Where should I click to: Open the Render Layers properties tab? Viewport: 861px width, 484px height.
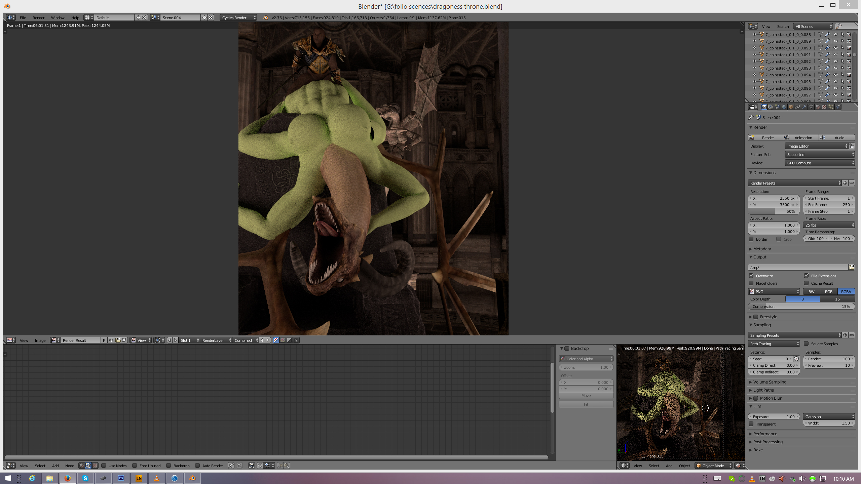click(x=771, y=107)
